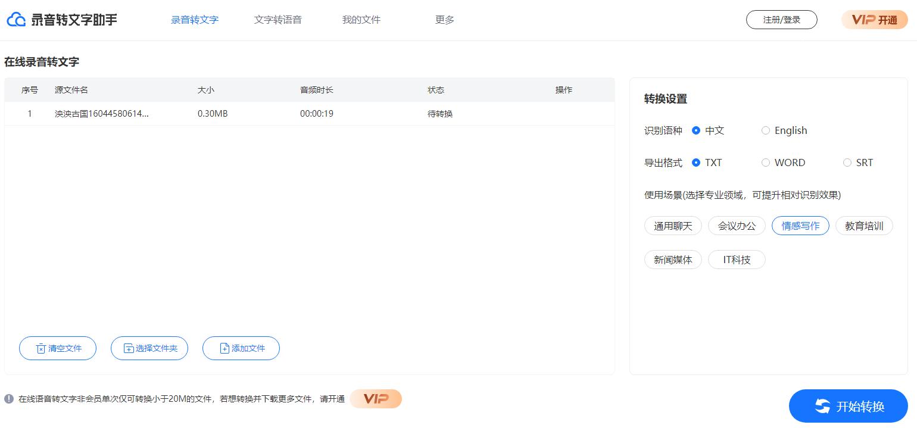Select the IT科技 usage scenario
The width and height of the screenshot is (917, 428).
point(737,260)
